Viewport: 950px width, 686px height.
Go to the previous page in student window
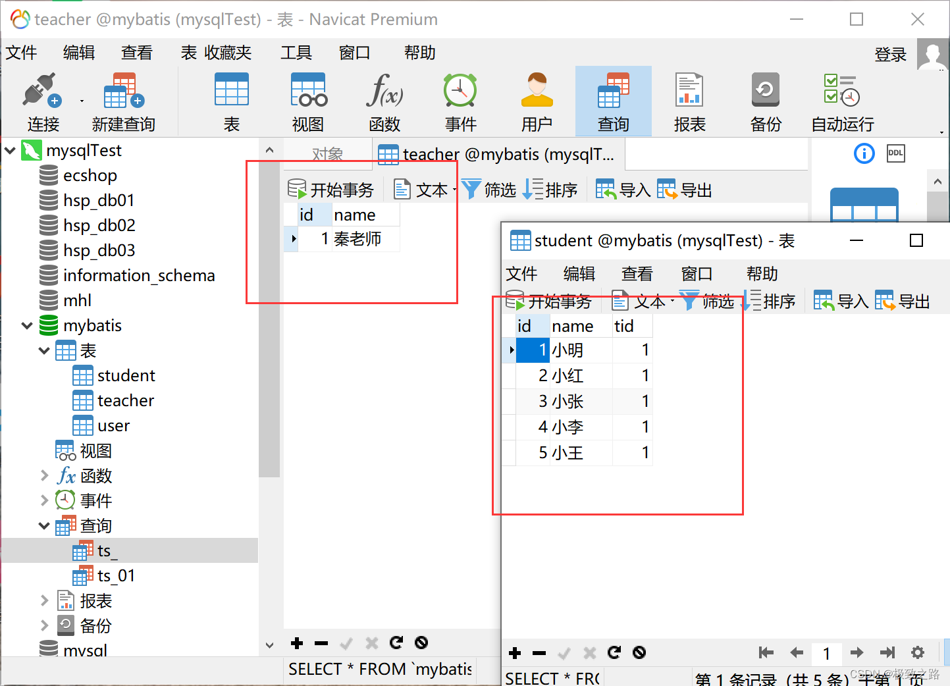click(797, 652)
